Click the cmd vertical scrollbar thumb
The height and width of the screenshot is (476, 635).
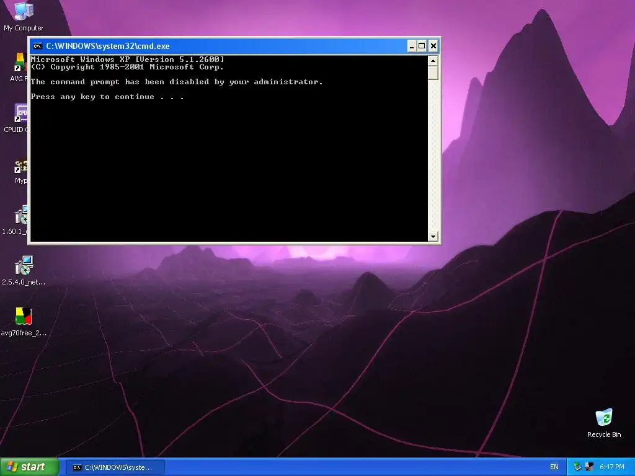433,73
